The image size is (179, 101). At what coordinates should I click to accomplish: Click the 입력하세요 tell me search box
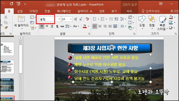[x=152, y=11]
